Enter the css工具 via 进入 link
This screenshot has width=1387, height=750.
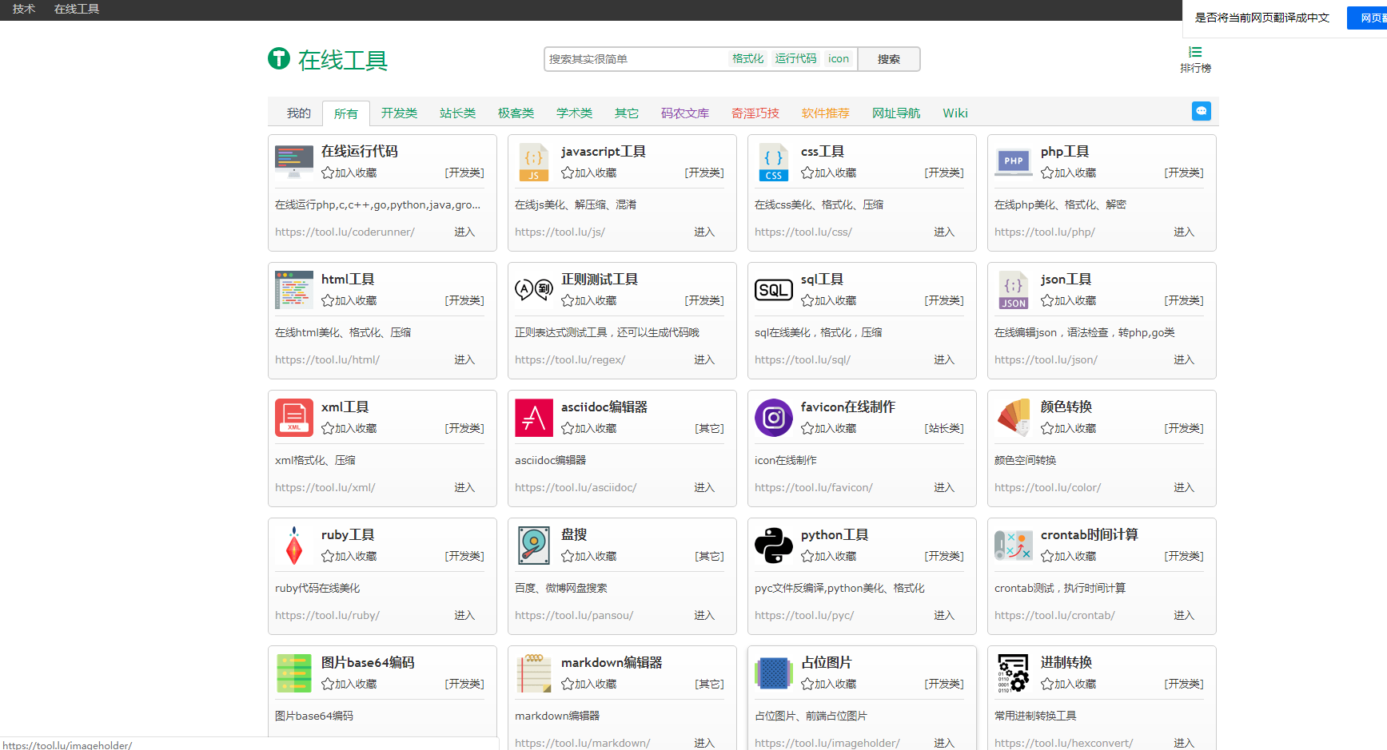tap(944, 232)
